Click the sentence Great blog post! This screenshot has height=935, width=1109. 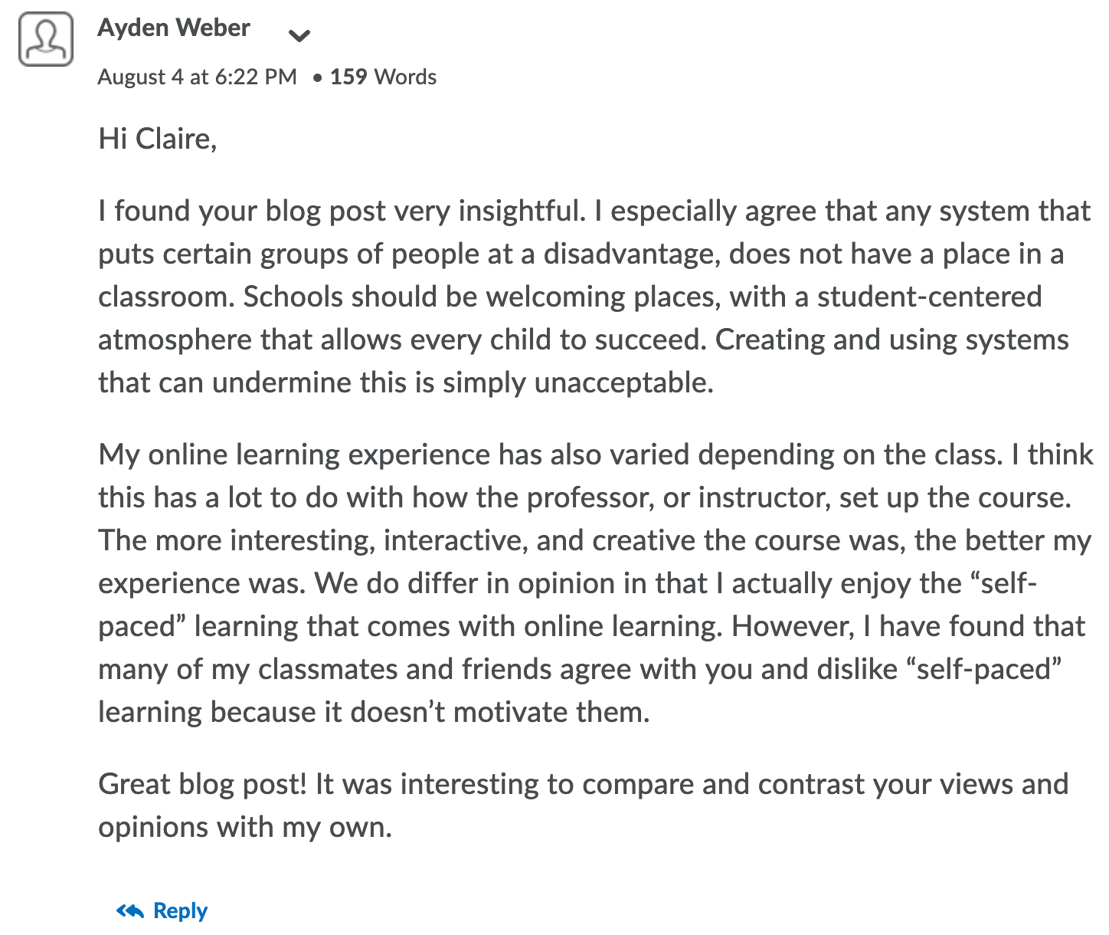point(203,784)
